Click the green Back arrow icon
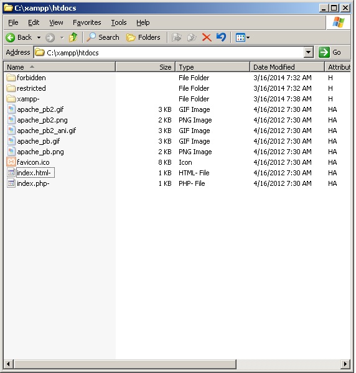This screenshot has width=356, height=373. point(10,37)
